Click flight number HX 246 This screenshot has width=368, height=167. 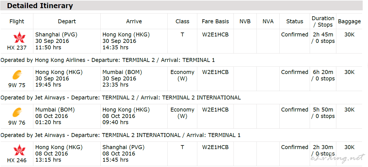tap(17, 160)
